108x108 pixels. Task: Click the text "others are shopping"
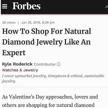pyautogui.click(x=25, y=105)
